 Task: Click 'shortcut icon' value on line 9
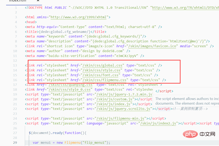pyautogui.click(x=59, y=46)
